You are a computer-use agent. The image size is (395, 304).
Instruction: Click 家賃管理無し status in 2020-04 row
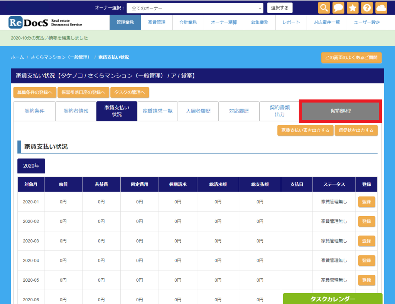[x=334, y=261]
